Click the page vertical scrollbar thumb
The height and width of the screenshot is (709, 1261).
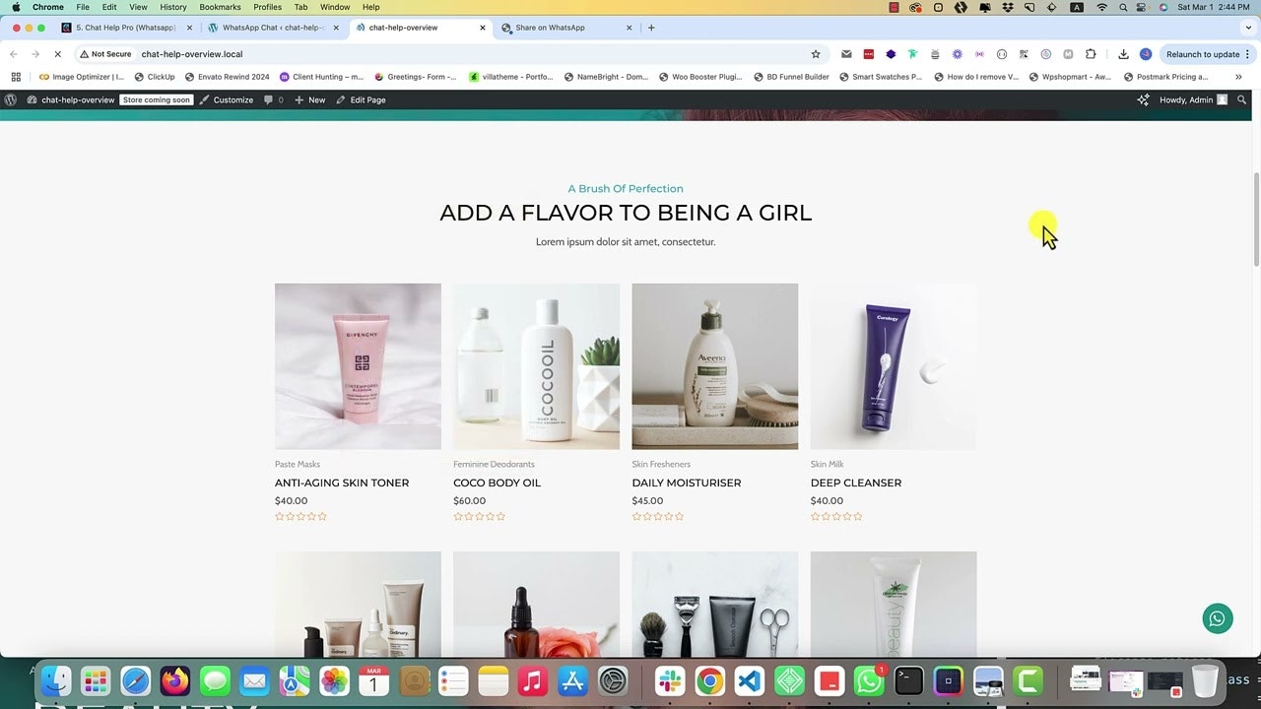click(x=1256, y=219)
